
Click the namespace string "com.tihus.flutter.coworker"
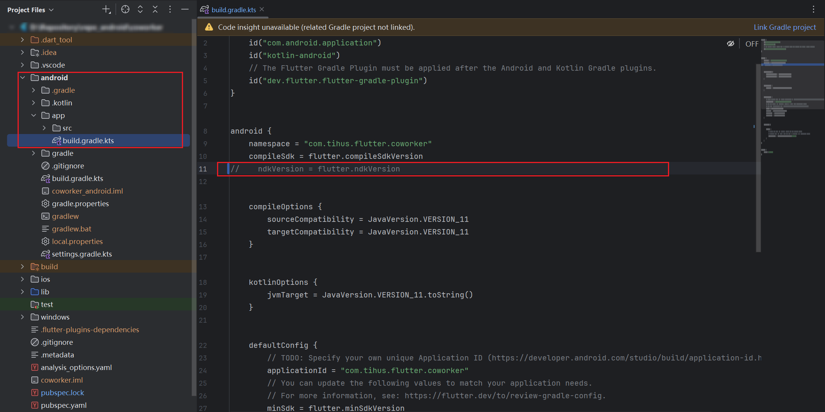[368, 144]
